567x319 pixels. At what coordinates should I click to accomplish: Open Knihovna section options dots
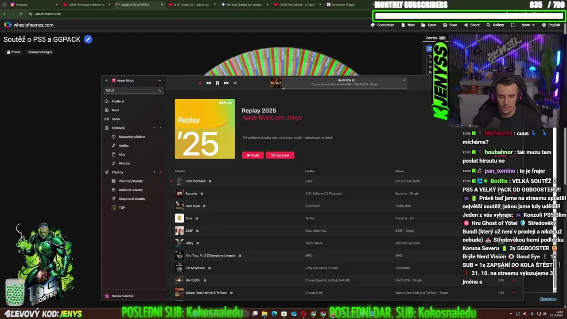tap(154, 128)
